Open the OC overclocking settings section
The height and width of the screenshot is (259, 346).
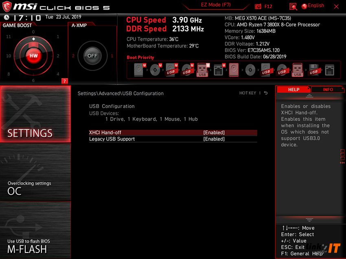pos(35,172)
